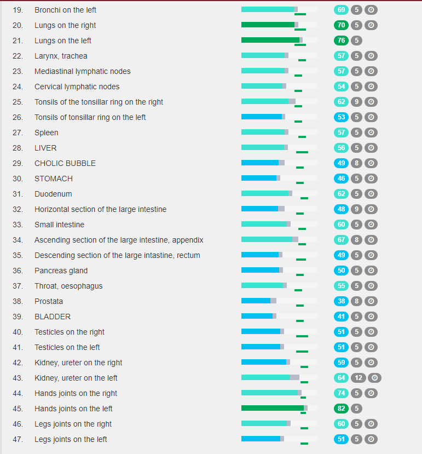Click the clock icon next to LIVER
422x454 pixels.
tap(371, 148)
